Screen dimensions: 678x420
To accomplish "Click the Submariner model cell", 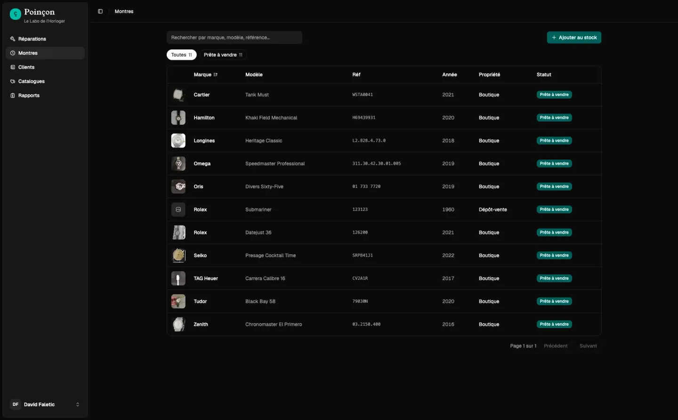I will [258, 210].
